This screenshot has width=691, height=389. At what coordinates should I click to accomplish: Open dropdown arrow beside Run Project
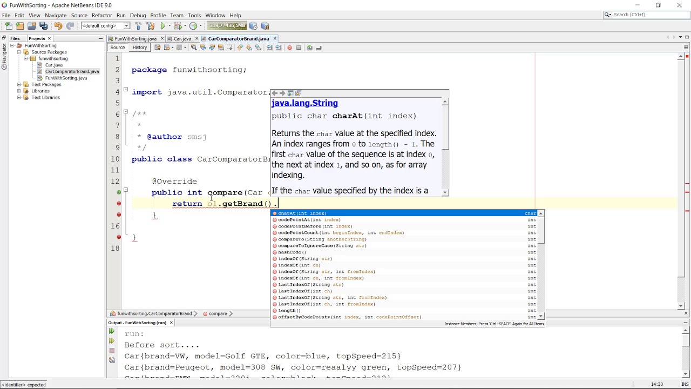click(169, 26)
